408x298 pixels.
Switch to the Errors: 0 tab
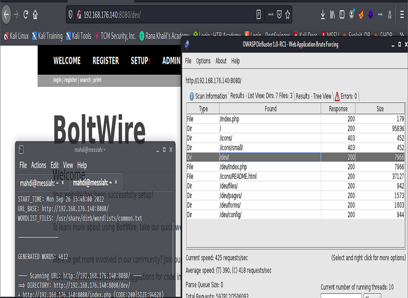pyautogui.click(x=346, y=96)
